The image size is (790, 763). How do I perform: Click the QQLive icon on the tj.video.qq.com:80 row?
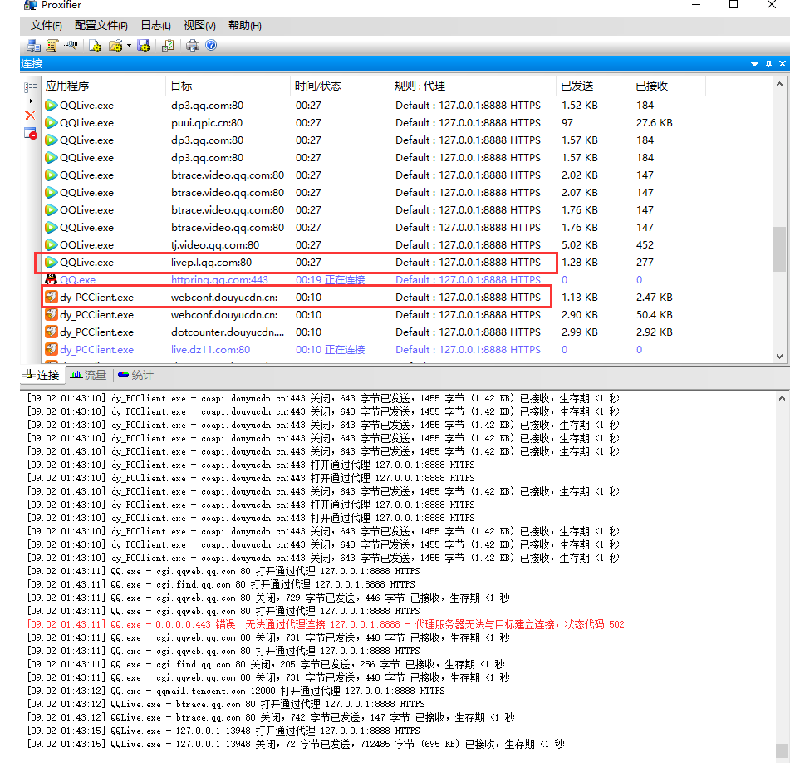[x=51, y=244]
